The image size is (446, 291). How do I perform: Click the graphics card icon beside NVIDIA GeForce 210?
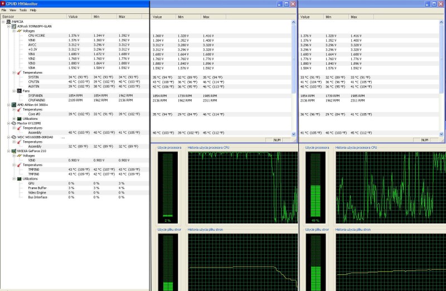coord(13,151)
